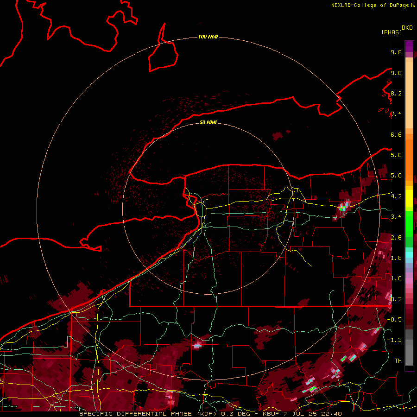
Task: Click the 50 NMI range ring label
Action: (208, 122)
